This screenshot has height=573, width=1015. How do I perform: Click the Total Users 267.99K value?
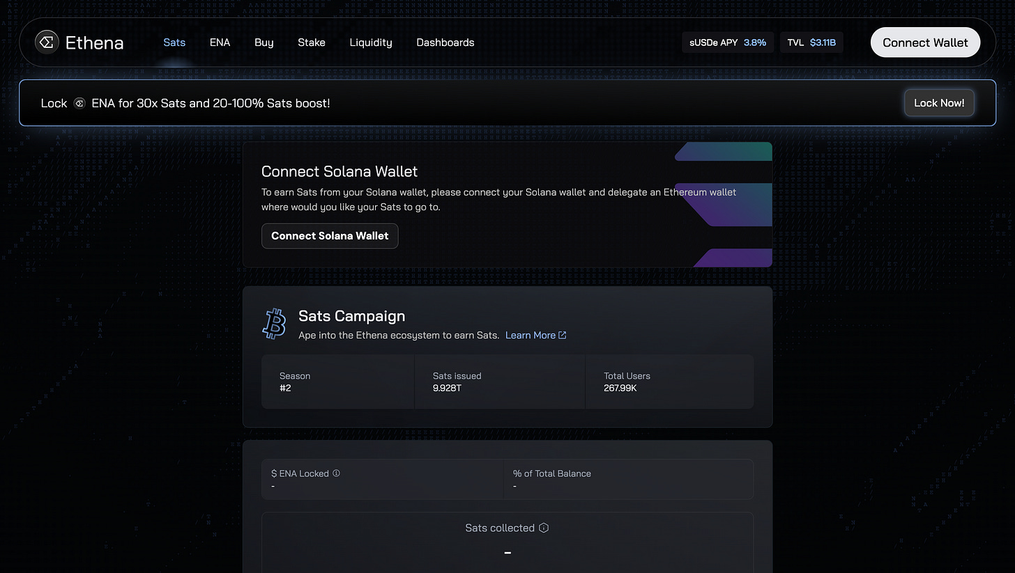tap(620, 388)
